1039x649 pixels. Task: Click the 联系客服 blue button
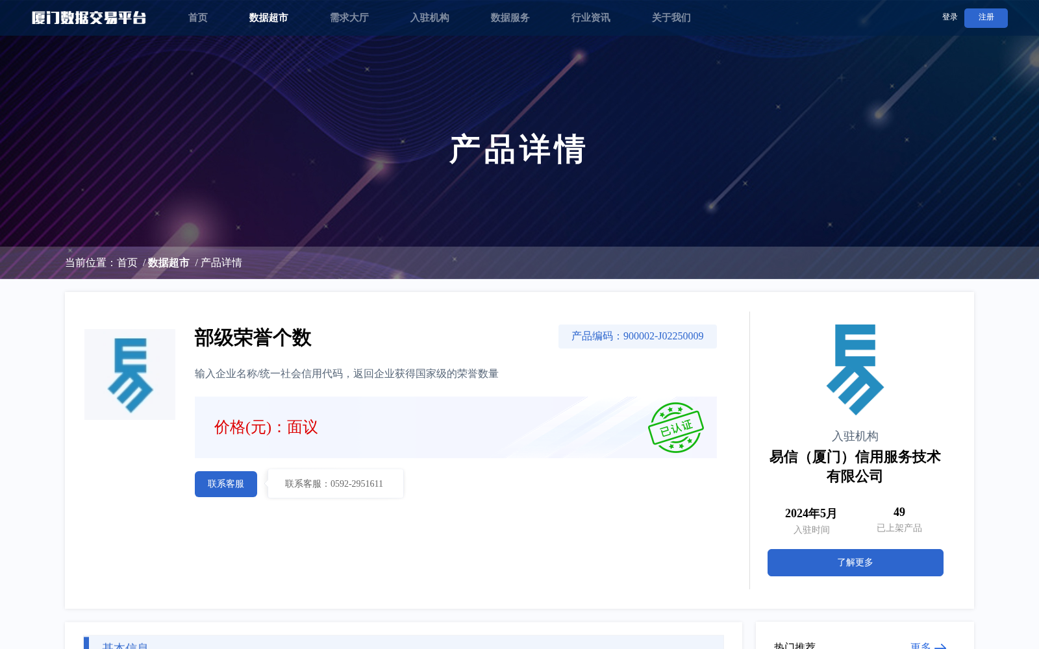coord(226,484)
